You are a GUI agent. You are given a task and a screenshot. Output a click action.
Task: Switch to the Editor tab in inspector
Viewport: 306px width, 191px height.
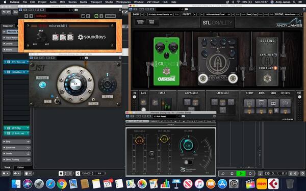20,168
